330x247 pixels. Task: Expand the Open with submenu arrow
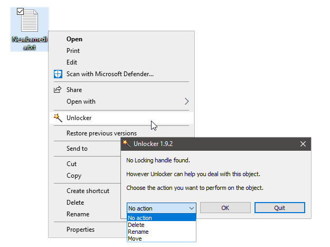187,102
